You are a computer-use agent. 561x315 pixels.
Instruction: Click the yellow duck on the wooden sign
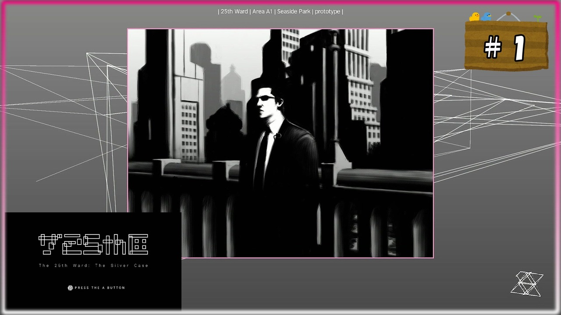click(x=474, y=17)
